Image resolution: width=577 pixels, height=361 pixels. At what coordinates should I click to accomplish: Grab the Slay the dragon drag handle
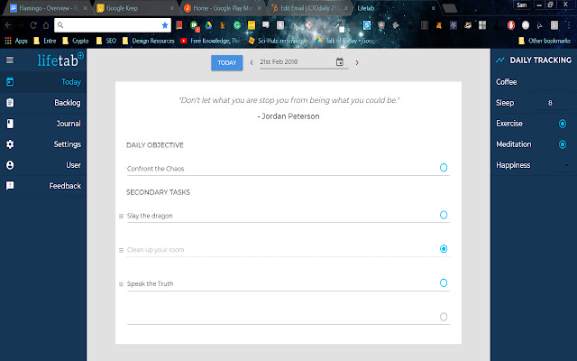[121, 216]
